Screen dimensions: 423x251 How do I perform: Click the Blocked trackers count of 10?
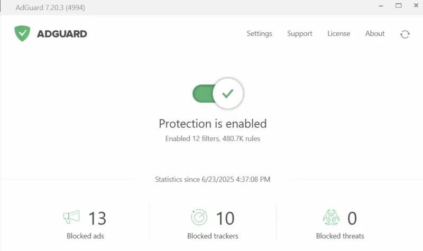(225, 218)
